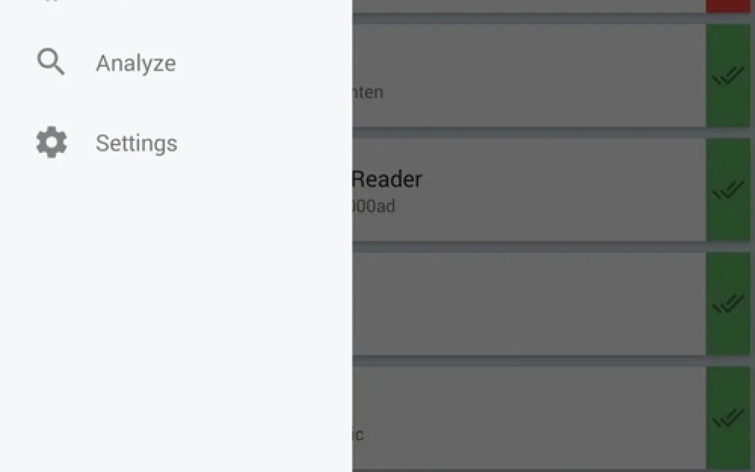Screen dimensions: 755x472
Task: Select the blank card between Reader and 'rc'
Action: click(x=527, y=304)
